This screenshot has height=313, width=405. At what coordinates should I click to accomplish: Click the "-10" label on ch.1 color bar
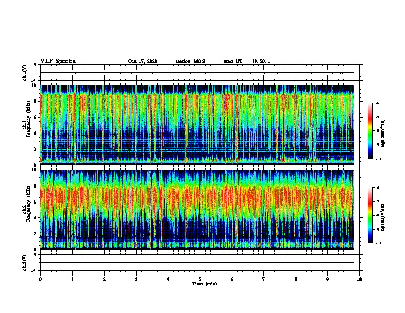tap(378, 159)
